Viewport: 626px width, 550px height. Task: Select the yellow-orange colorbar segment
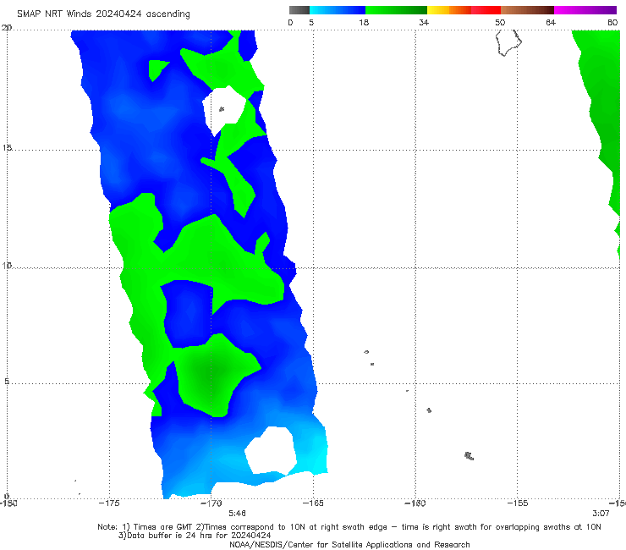448,10
